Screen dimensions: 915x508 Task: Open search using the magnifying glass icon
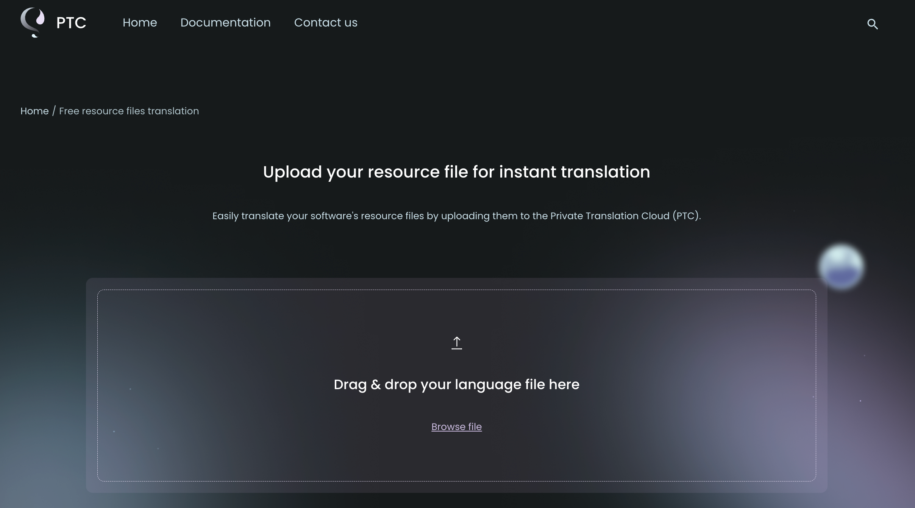[873, 23]
